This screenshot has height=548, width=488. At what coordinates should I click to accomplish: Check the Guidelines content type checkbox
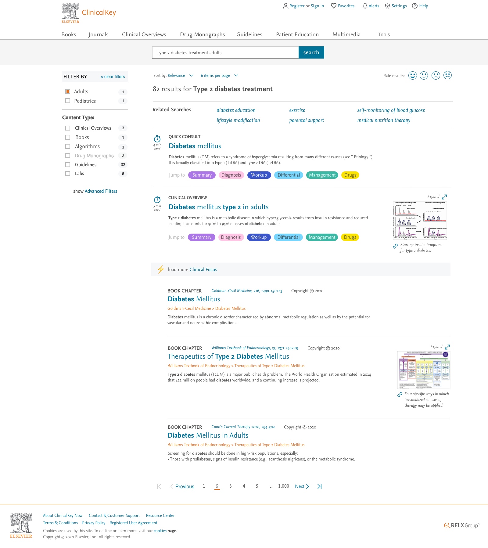tap(68, 165)
